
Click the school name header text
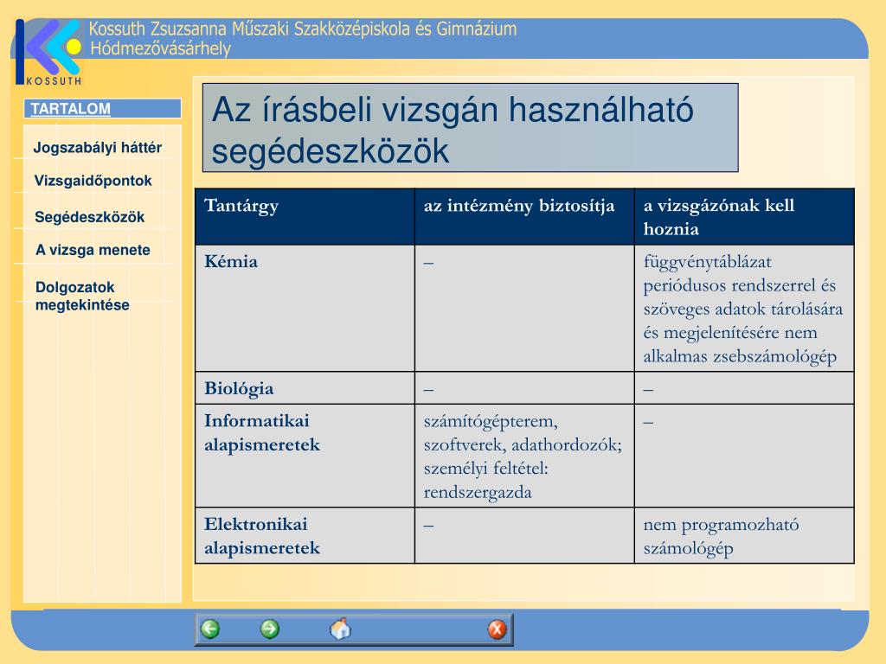click(303, 29)
